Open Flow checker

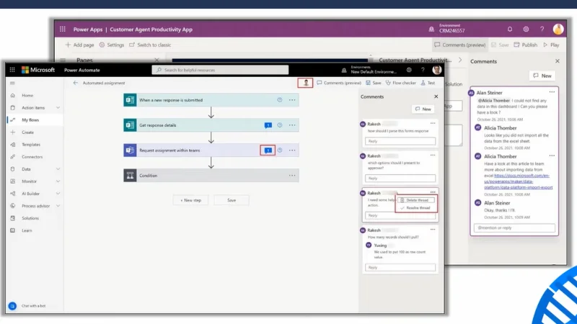pyautogui.click(x=401, y=83)
